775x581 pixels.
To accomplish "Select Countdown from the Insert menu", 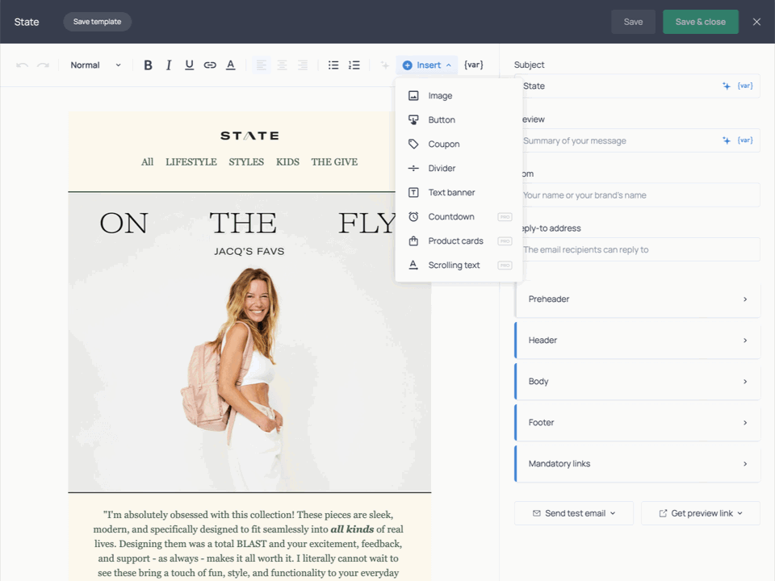I will point(450,216).
